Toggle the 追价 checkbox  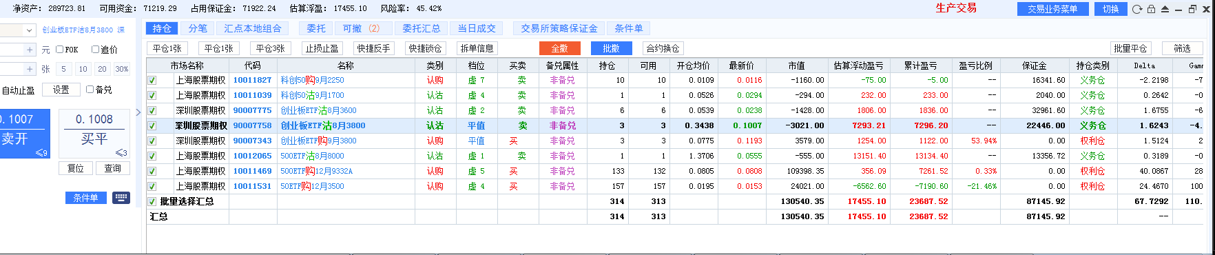click(96, 50)
